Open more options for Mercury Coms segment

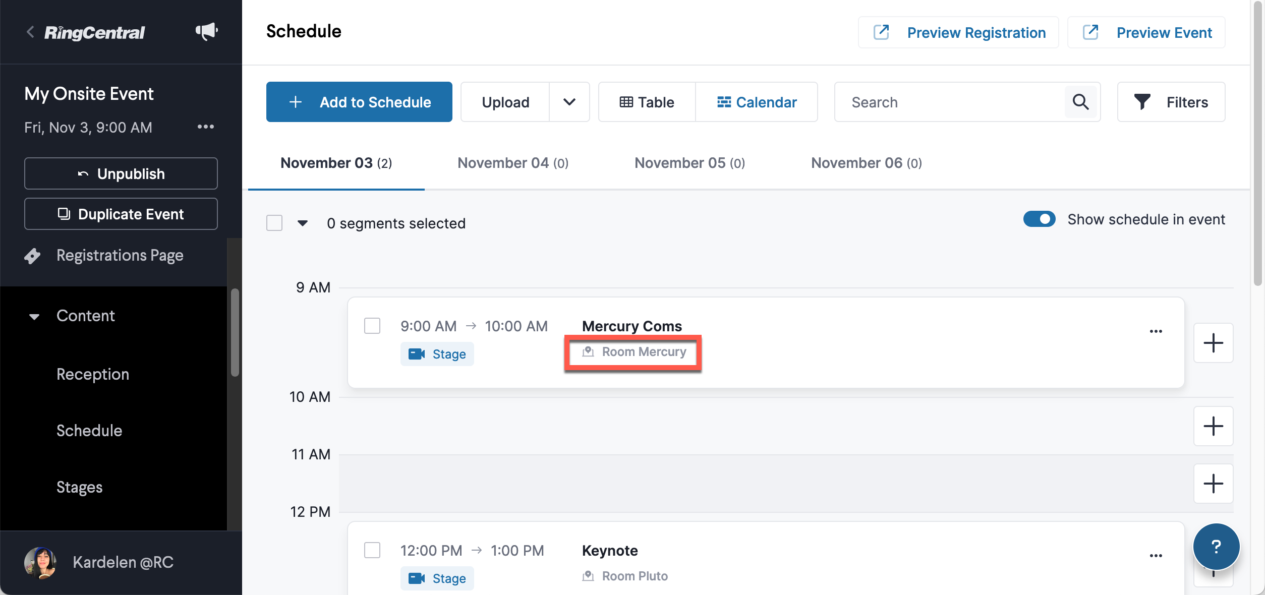tap(1156, 331)
